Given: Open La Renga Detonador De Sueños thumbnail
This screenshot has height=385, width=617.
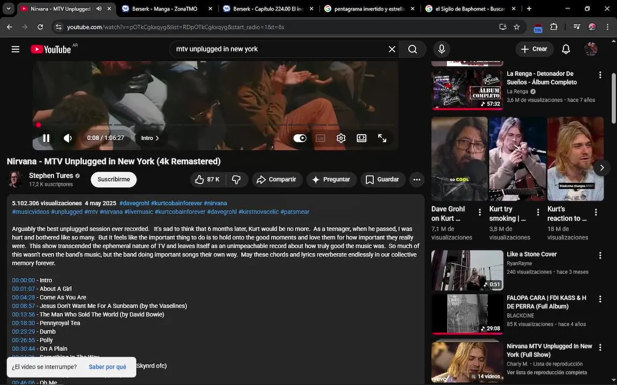Looking at the screenshot, I should pyautogui.click(x=467, y=90).
